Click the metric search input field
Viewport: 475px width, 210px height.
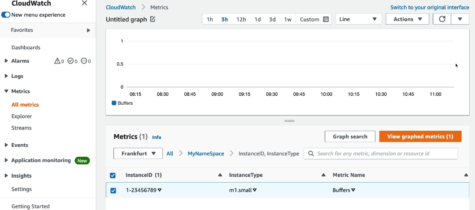[381, 154]
